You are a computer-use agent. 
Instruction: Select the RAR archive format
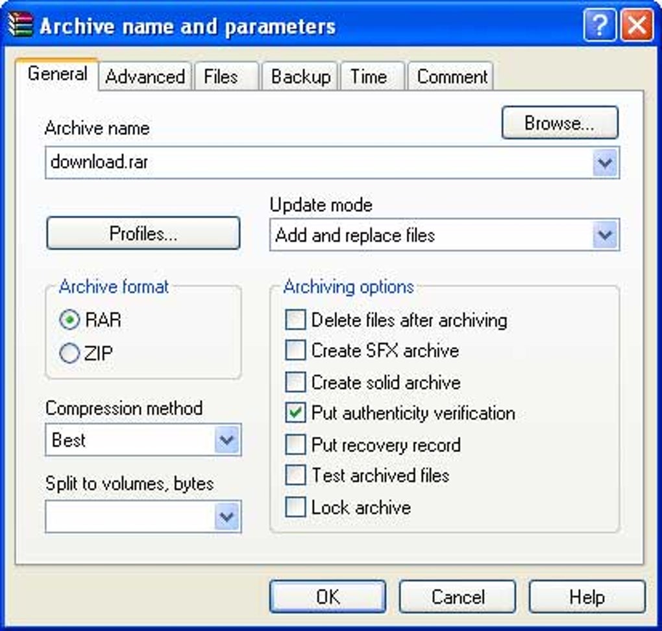click(x=69, y=319)
